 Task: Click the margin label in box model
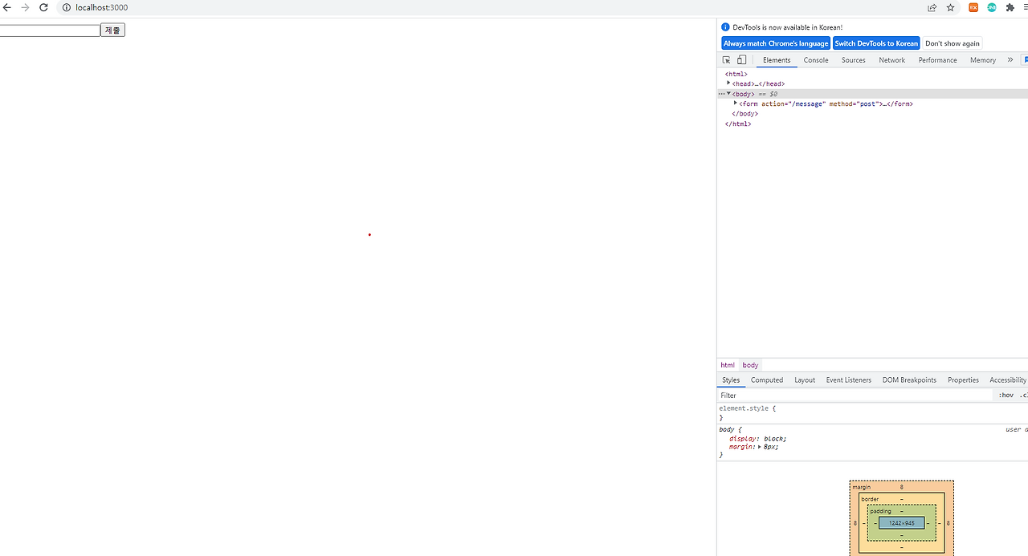tap(862, 487)
